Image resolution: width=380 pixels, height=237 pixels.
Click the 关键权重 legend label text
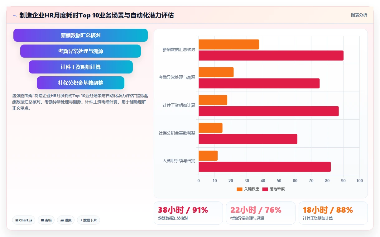click(x=252, y=189)
